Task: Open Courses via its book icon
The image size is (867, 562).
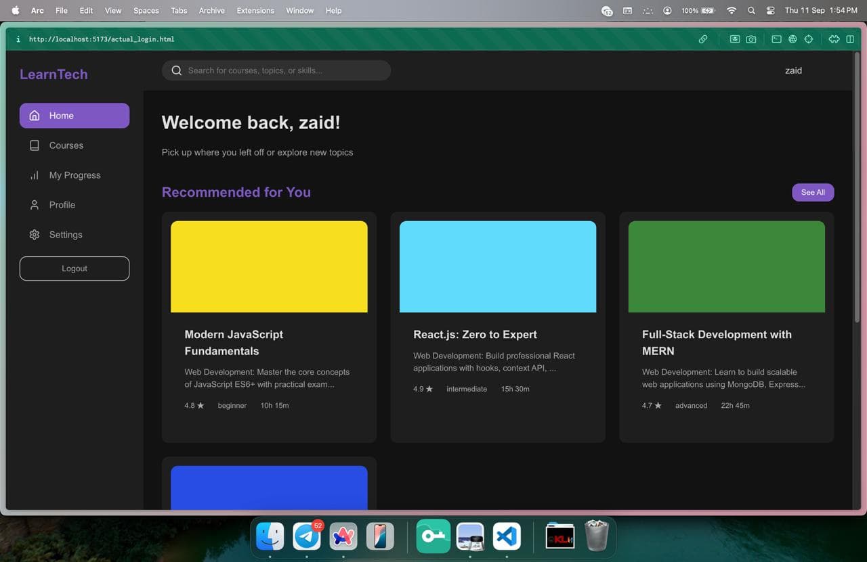Action: (35, 145)
